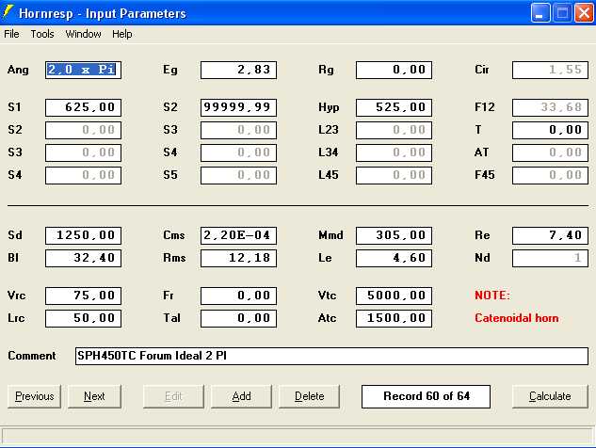Click the Hyp field with 525,00

pos(394,107)
